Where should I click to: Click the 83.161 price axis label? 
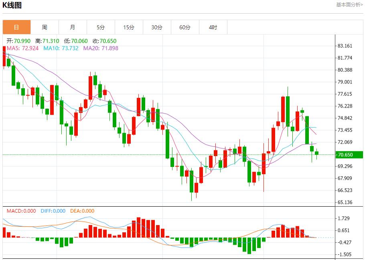click(345, 46)
